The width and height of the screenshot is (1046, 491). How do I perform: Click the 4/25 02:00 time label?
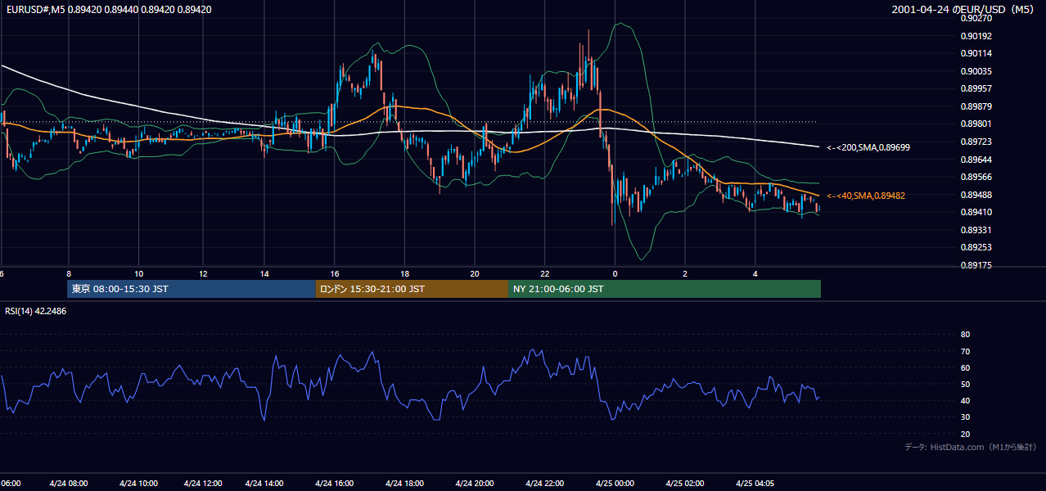pyautogui.click(x=685, y=484)
